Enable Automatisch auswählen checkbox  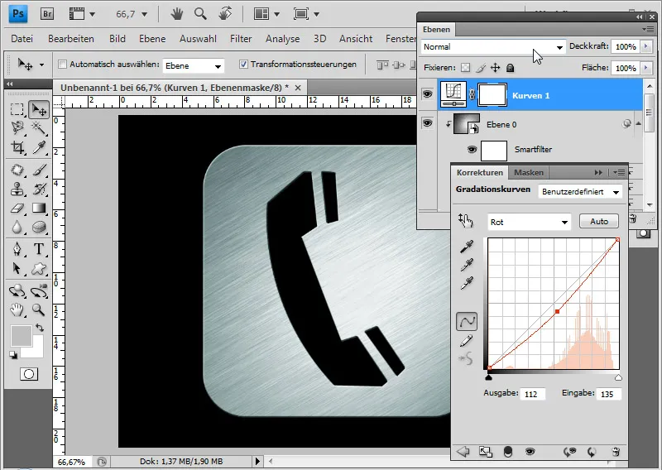(63, 65)
